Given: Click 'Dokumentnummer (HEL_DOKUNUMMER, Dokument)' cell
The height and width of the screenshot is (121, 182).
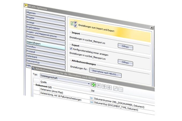Looking at the screenshot, I should tap(119, 103).
